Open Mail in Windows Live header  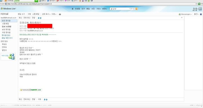click(x=88, y=9)
